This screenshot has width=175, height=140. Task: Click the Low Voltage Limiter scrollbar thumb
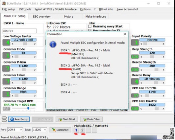(x=25, y=44)
